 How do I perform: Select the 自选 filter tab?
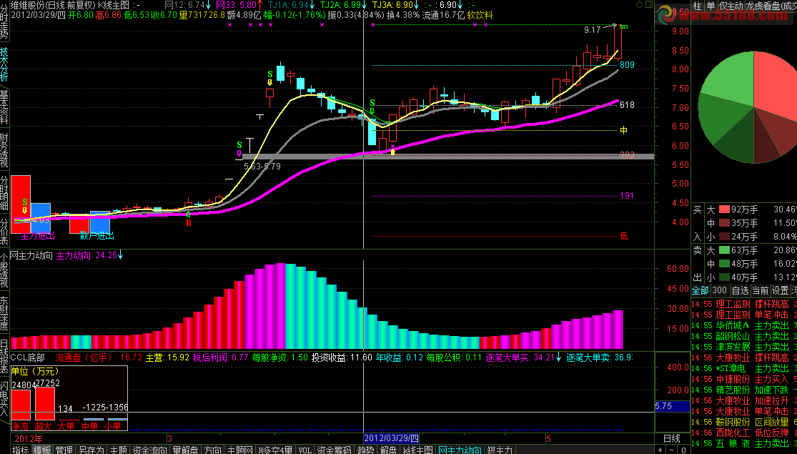click(740, 290)
